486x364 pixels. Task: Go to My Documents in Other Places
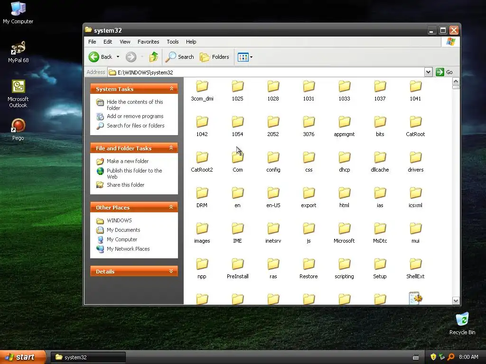pyautogui.click(x=123, y=230)
